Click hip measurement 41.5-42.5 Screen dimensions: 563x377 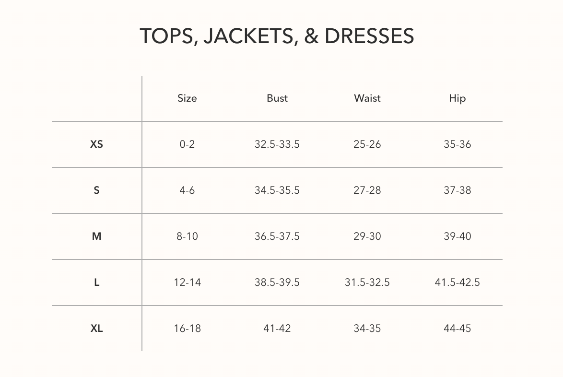point(457,282)
